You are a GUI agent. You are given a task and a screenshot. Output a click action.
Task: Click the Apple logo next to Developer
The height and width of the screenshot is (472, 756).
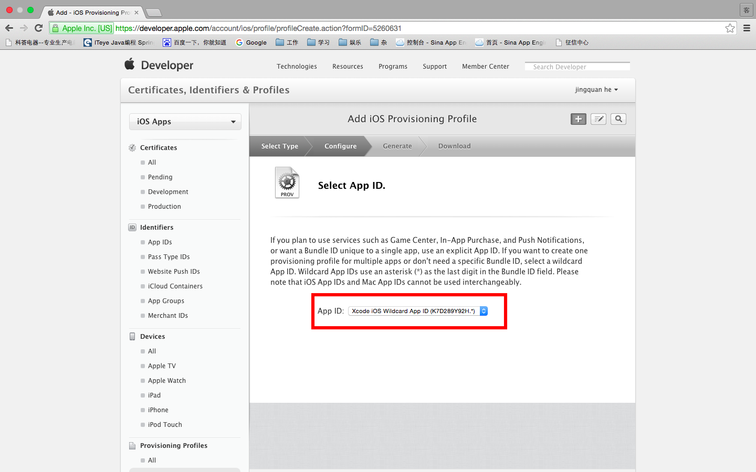(x=130, y=65)
